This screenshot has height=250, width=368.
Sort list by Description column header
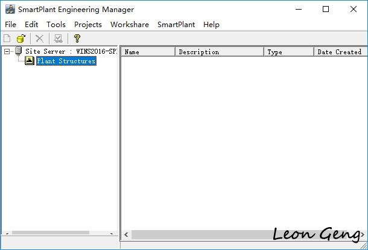pyautogui.click(x=220, y=52)
